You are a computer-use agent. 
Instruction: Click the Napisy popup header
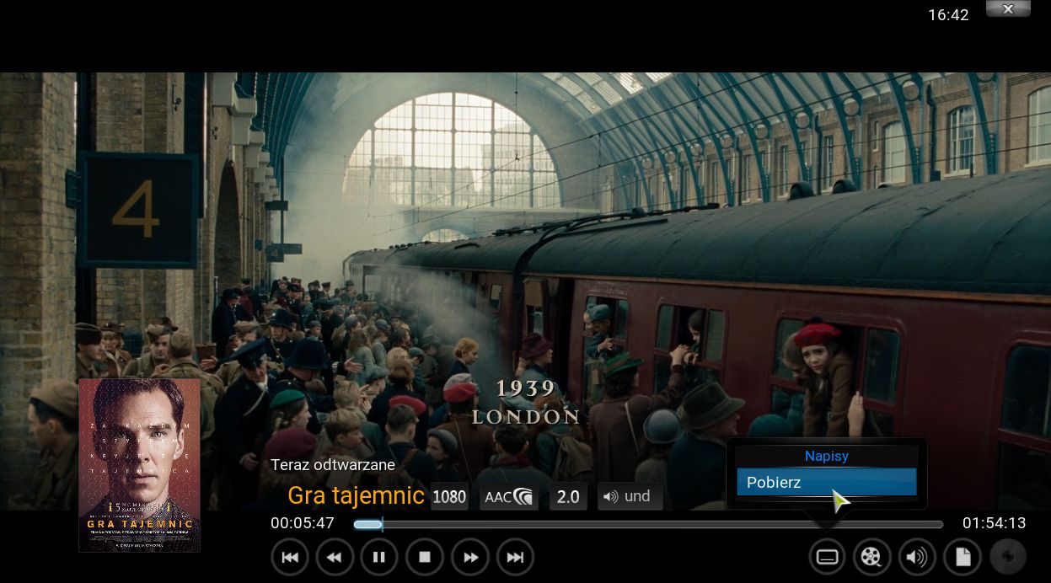tap(827, 456)
